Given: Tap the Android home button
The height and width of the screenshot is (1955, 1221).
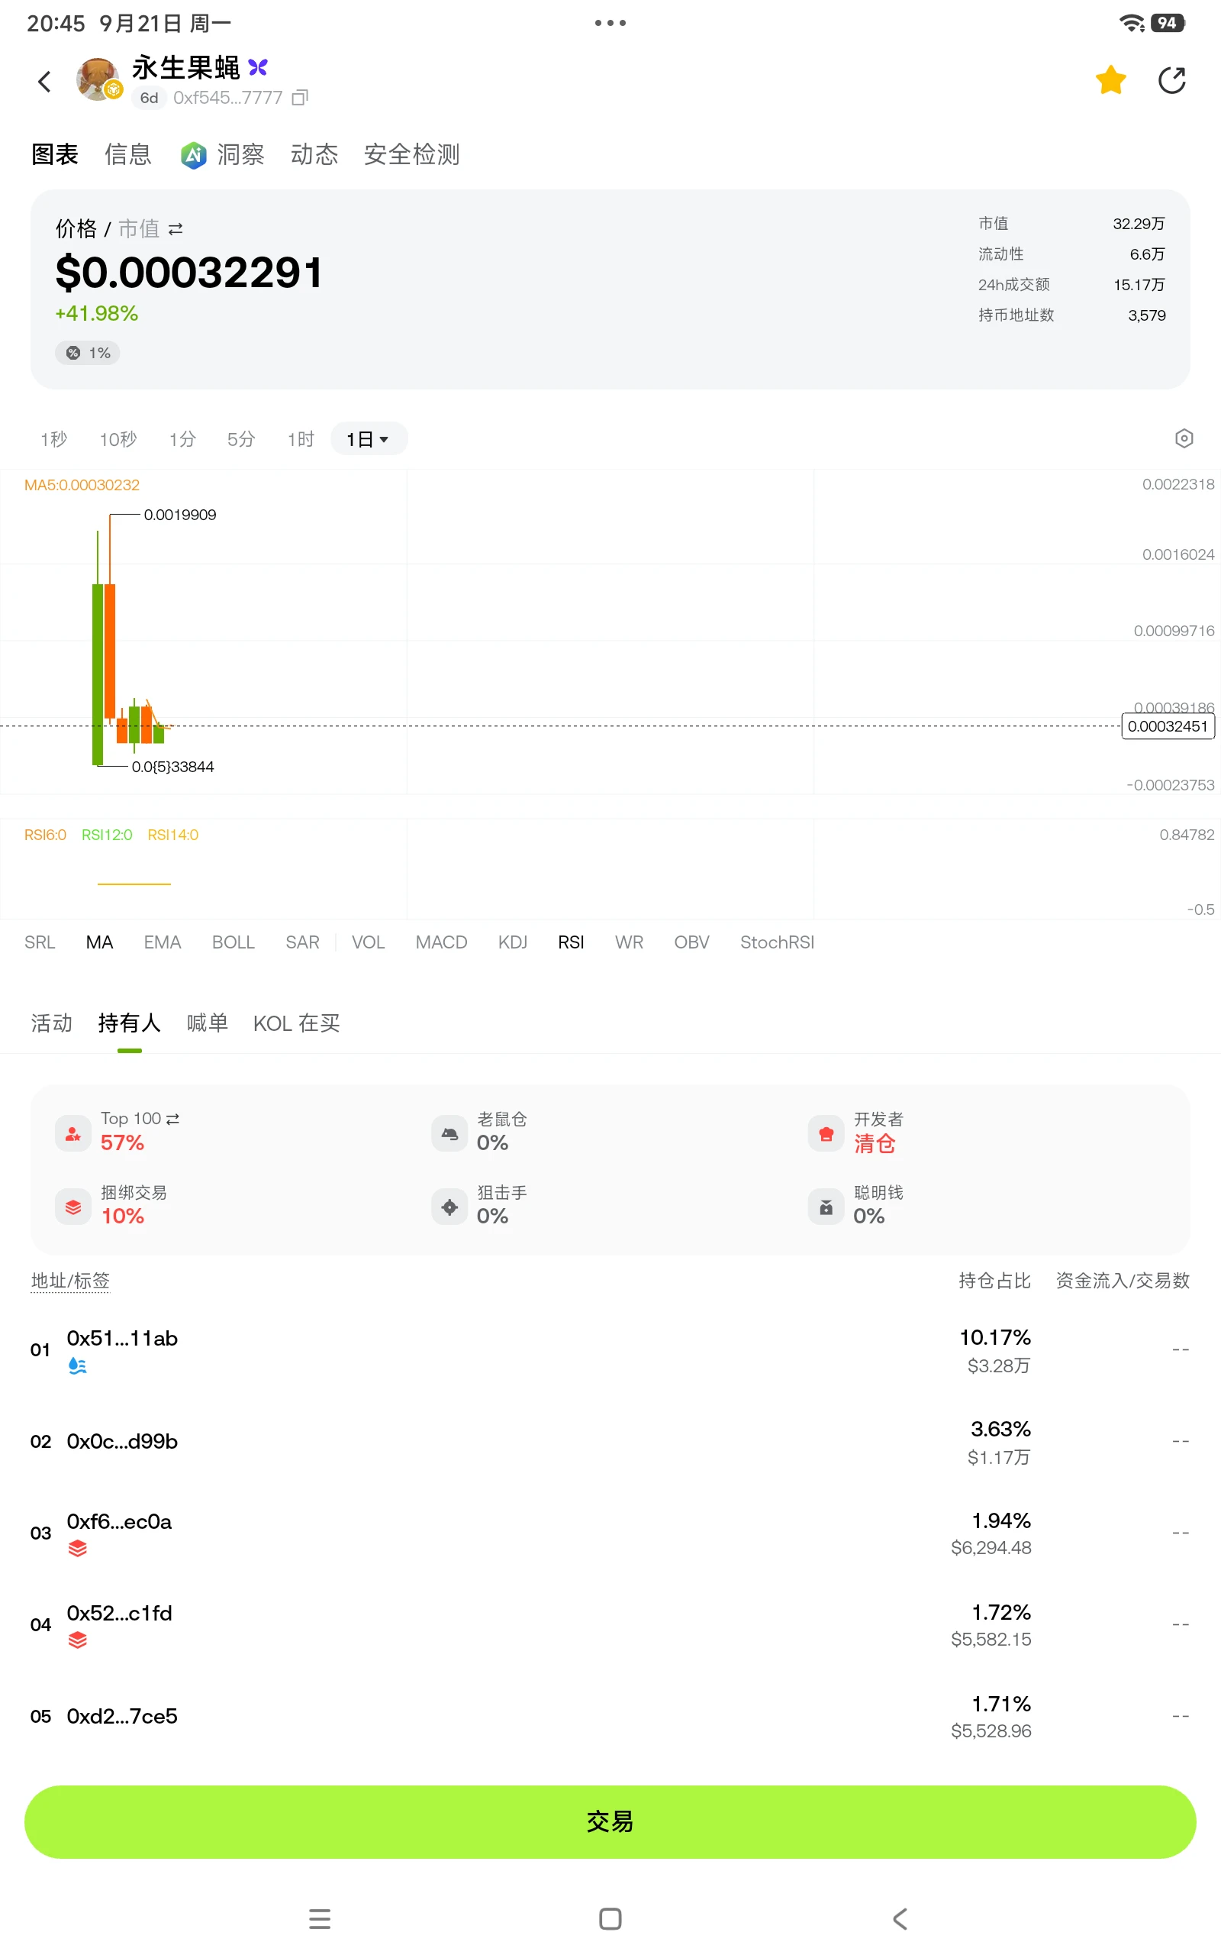Looking at the screenshot, I should [x=610, y=1918].
